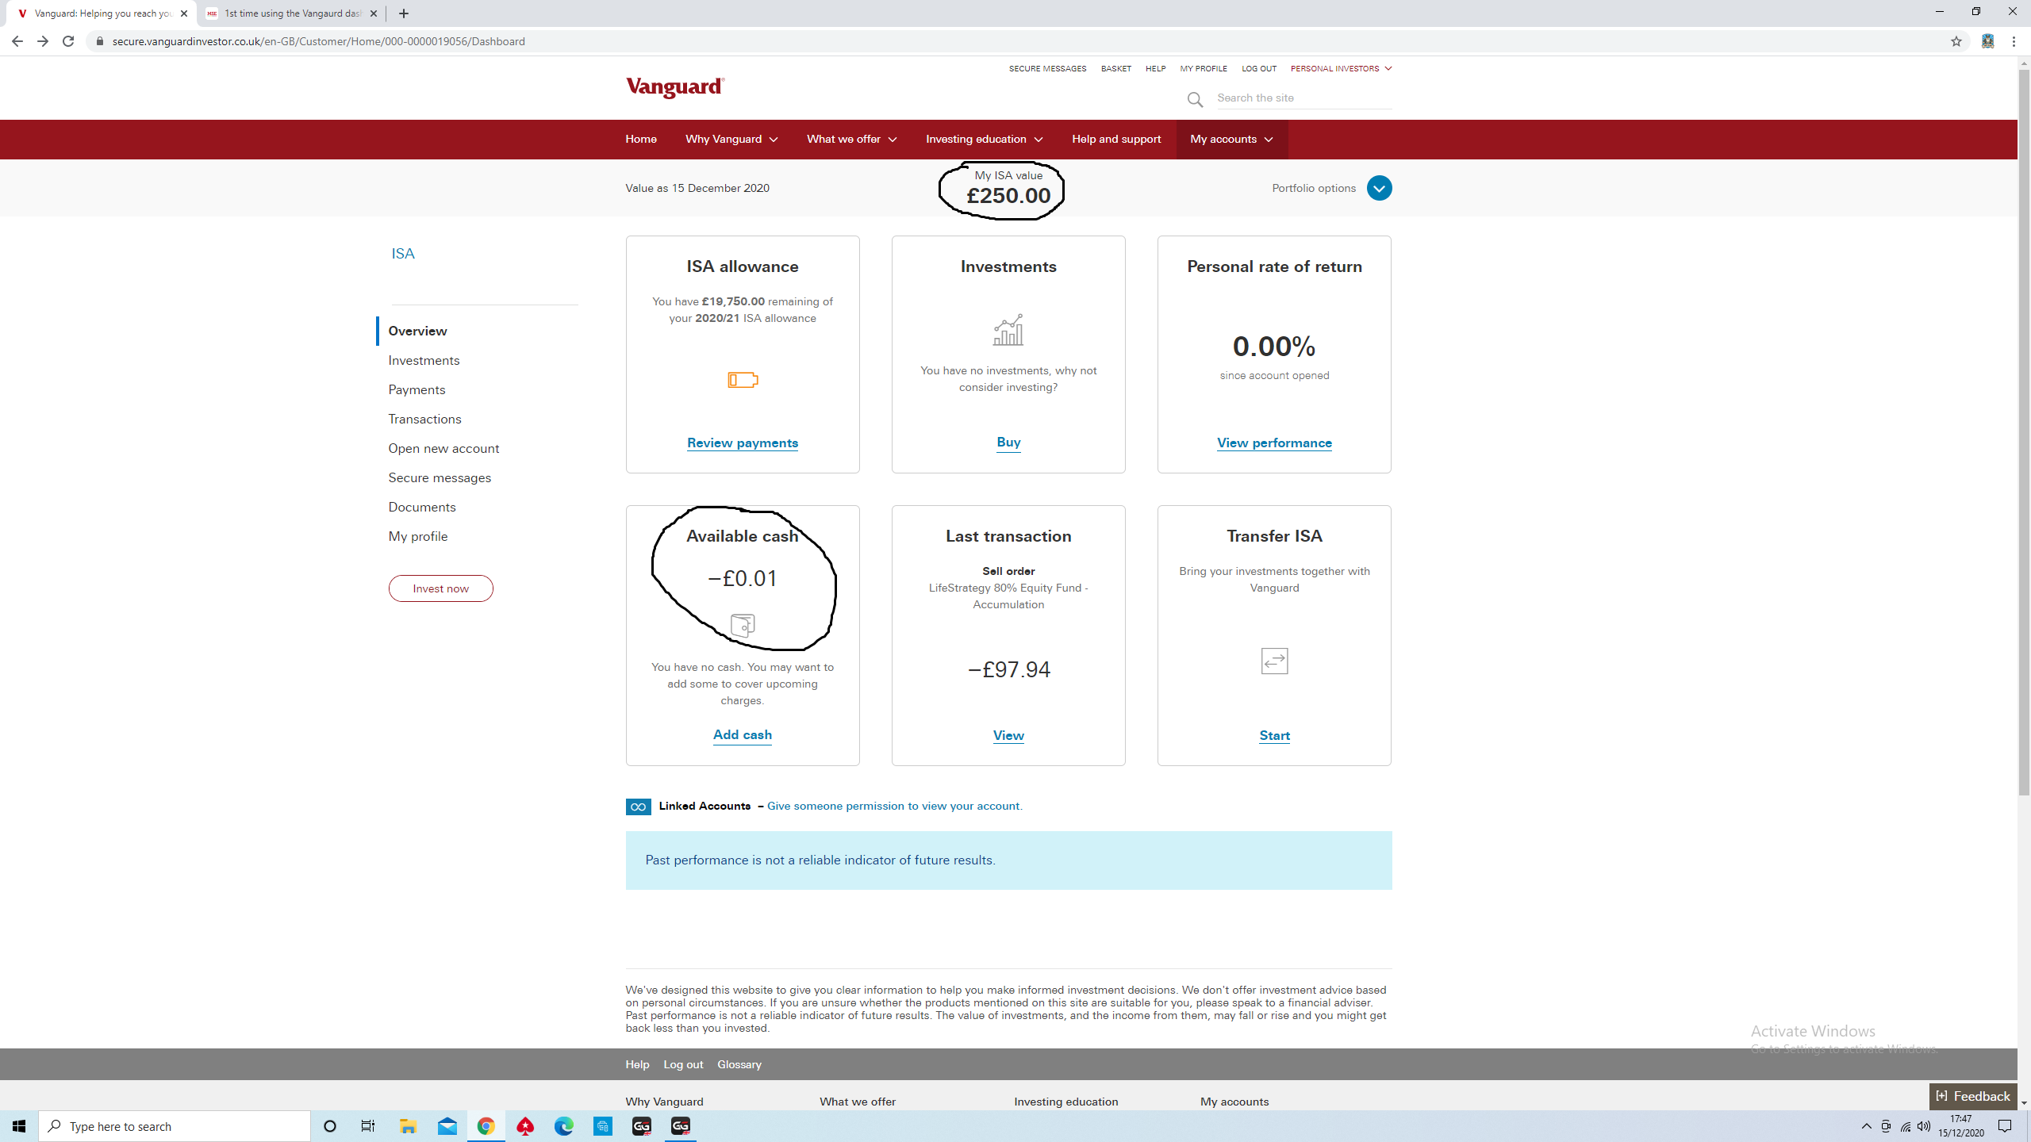Click the Buy link under Investments
This screenshot has height=1142, width=2031.
click(x=1008, y=443)
